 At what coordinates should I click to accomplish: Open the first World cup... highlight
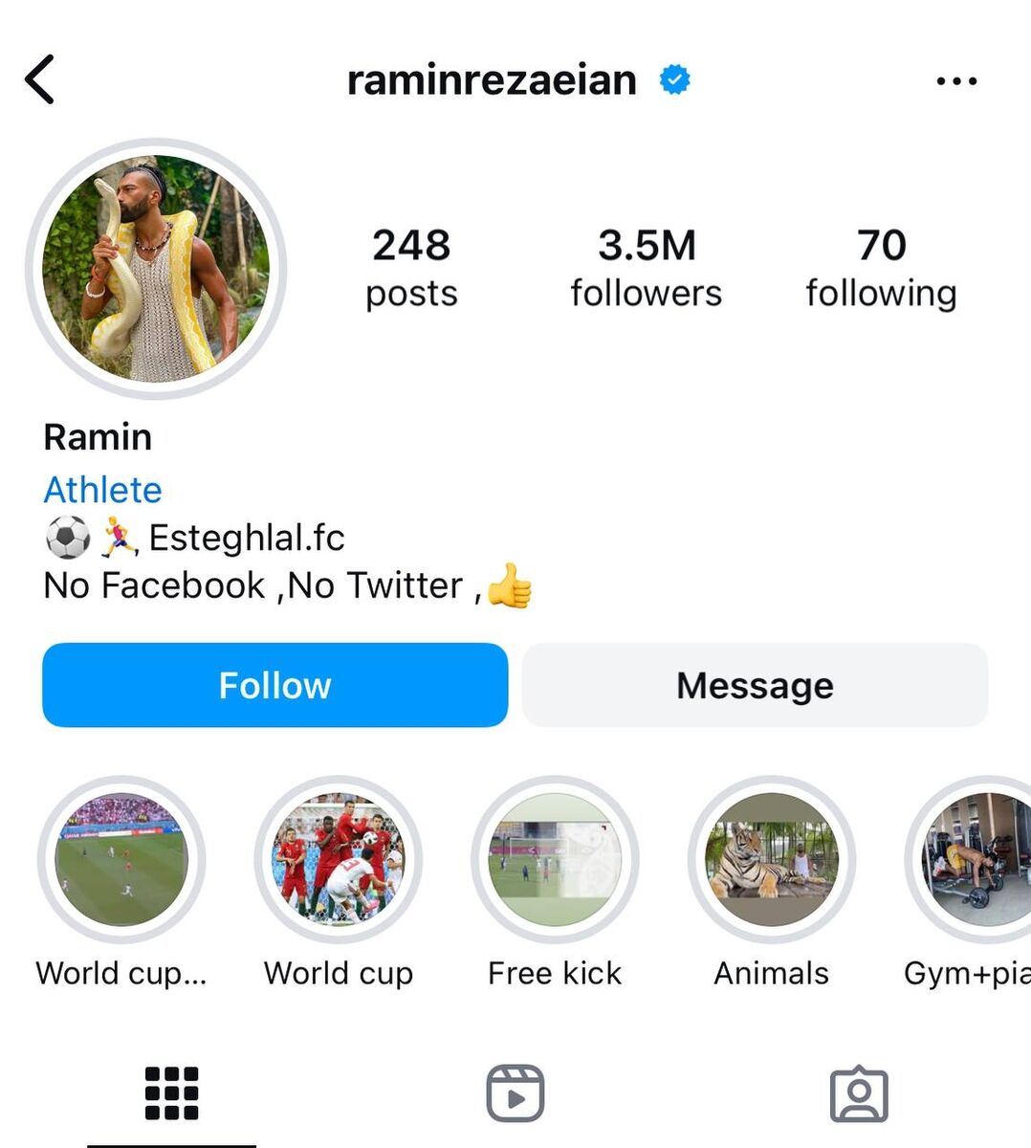point(121,860)
